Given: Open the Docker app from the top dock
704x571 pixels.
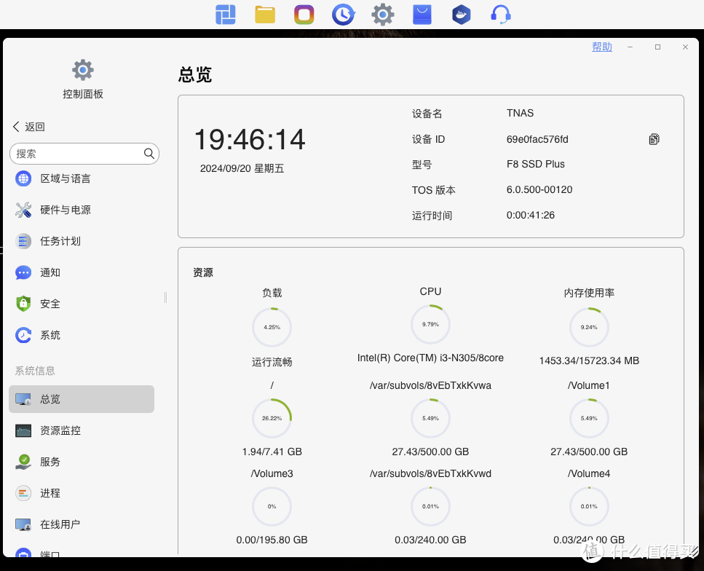Looking at the screenshot, I should pos(461,14).
